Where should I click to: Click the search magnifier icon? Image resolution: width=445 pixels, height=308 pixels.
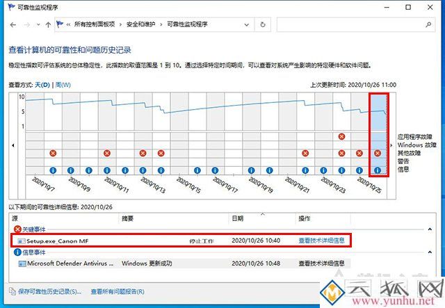428,25
